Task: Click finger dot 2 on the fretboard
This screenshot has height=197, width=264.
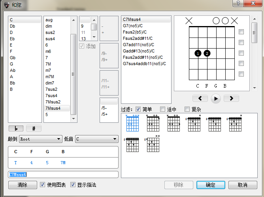Action: [x=207, y=53]
